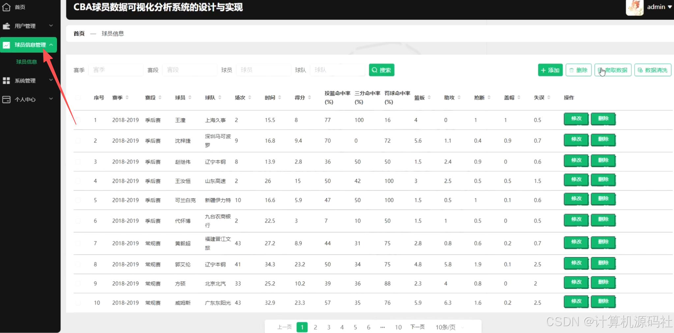The image size is (674, 333).
Task: Check the row for player 郭艾伦
Action: pos(78,264)
